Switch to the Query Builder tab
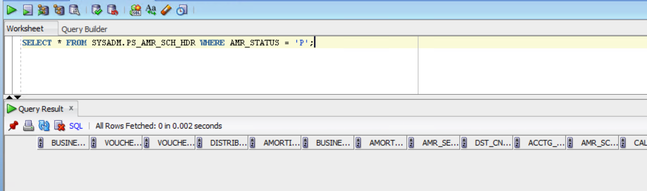647x191 pixels. [x=84, y=29]
